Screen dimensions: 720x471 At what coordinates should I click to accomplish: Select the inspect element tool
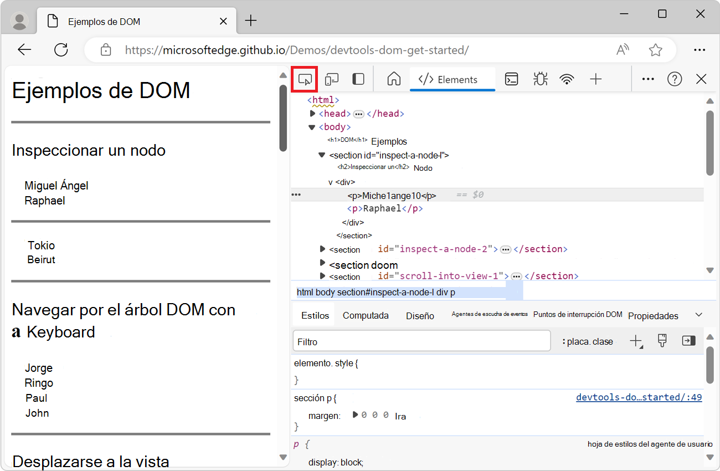[304, 79]
